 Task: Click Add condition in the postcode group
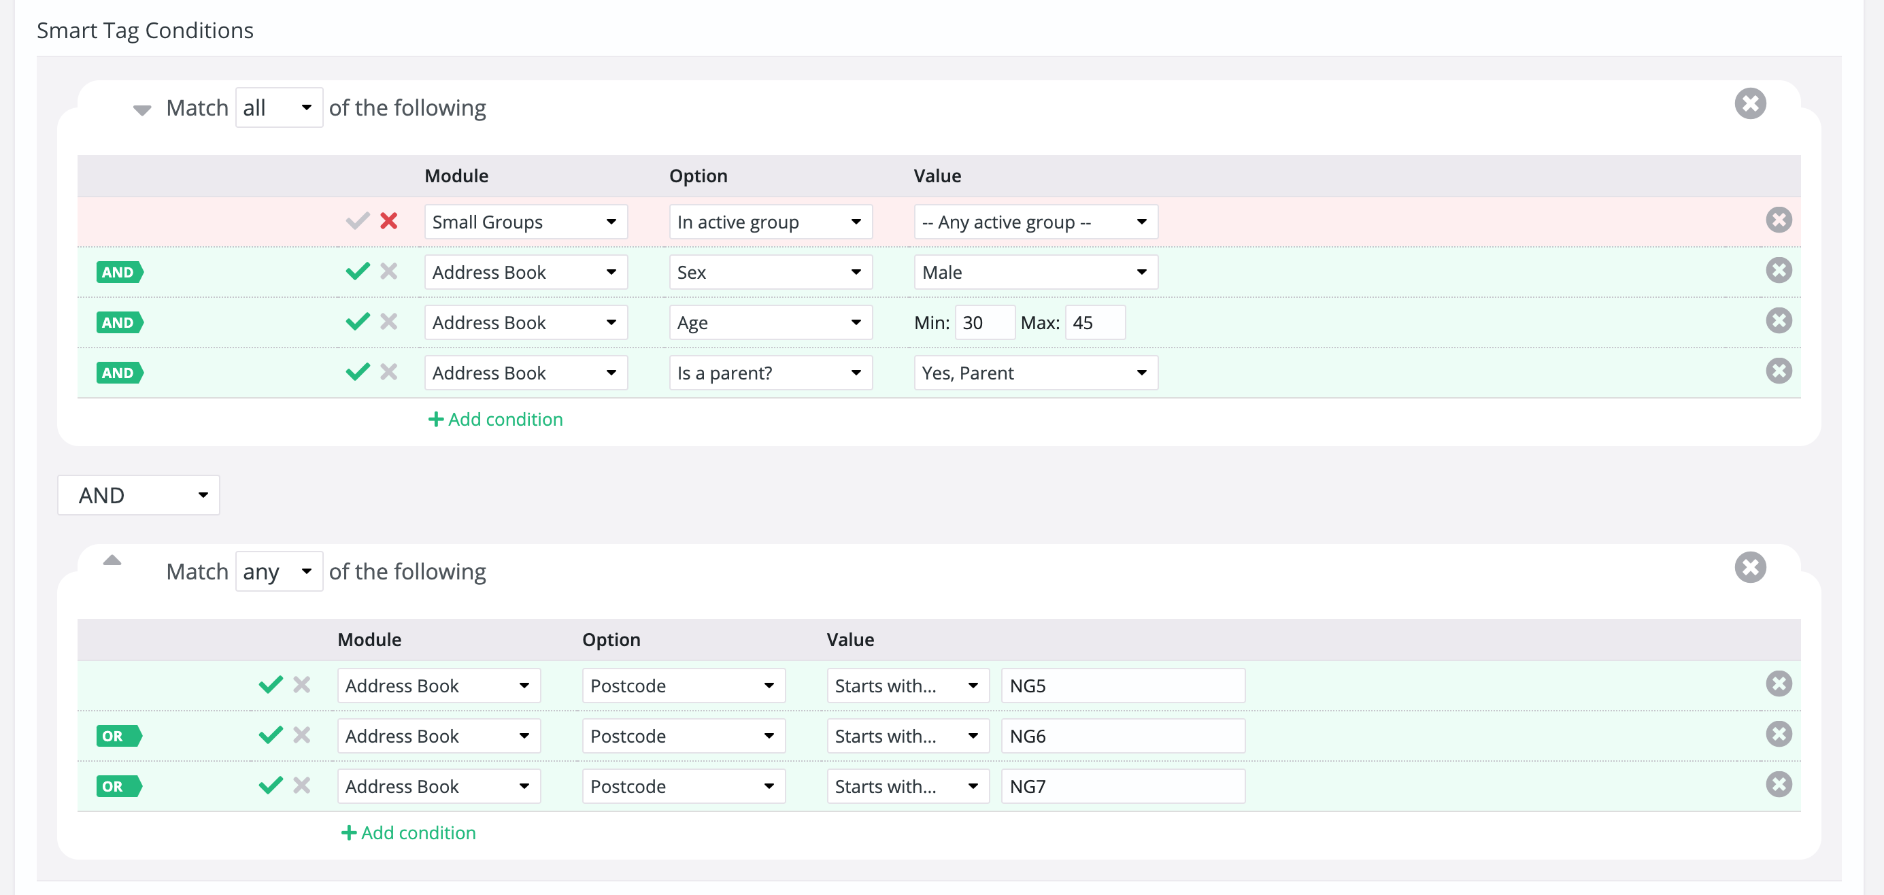(x=408, y=832)
